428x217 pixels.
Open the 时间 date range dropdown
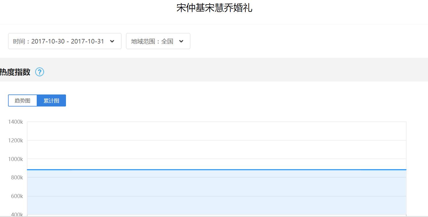pyautogui.click(x=65, y=41)
